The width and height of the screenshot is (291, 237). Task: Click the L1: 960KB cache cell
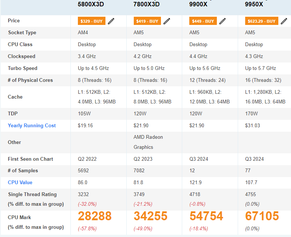click(x=209, y=97)
